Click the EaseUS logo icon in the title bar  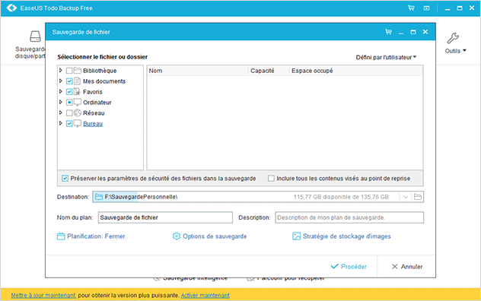coord(11,8)
